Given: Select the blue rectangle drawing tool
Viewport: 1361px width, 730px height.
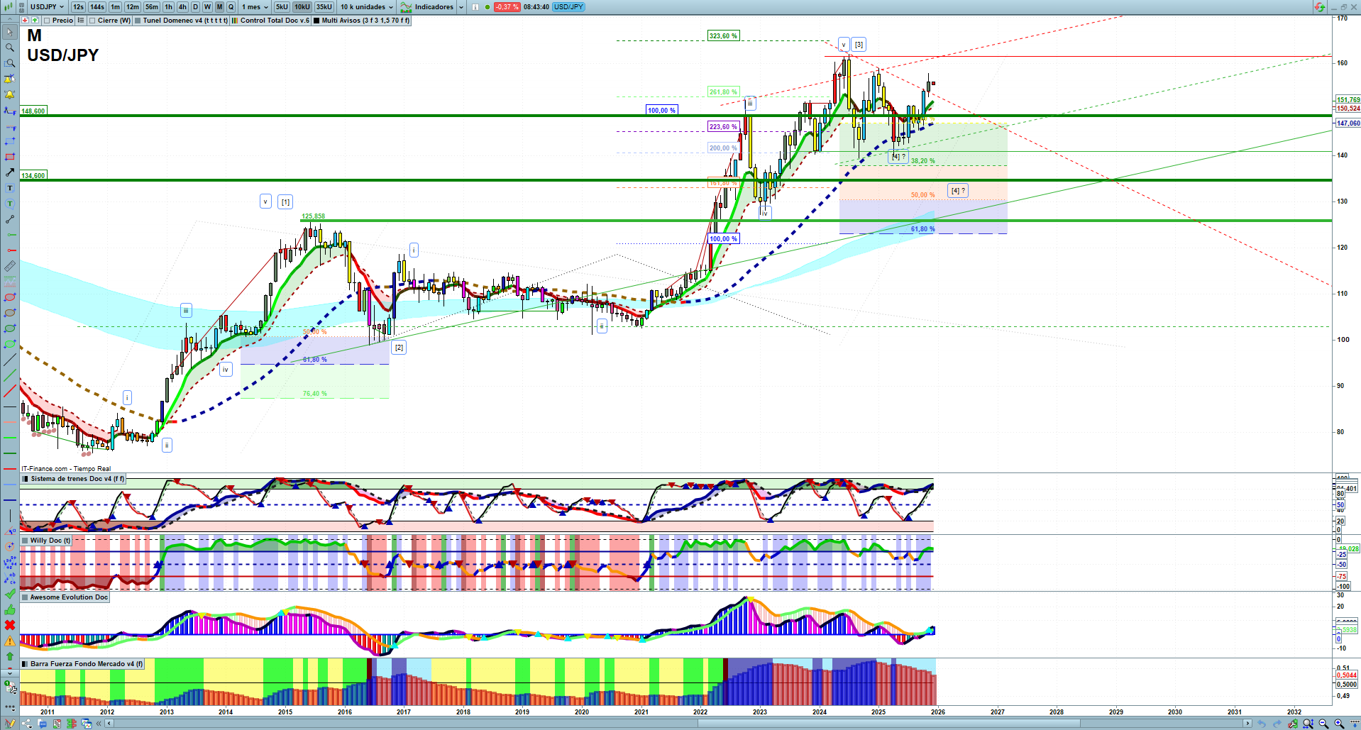Looking at the screenshot, I should 10,141.
